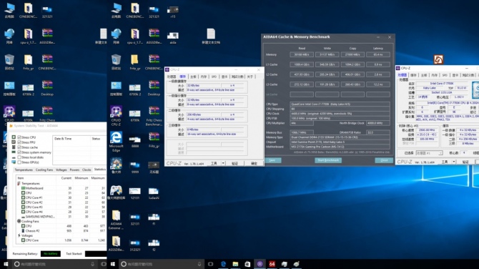
Task: Switch to the Temperatures tab
Action: tap(24, 170)
